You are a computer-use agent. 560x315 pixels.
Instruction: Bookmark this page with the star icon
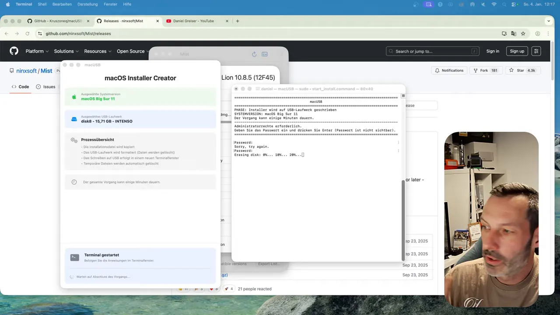[x=523, y=34]
